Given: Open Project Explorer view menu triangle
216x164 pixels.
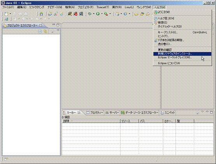Looking at the screenshot, I should point(58,30).
